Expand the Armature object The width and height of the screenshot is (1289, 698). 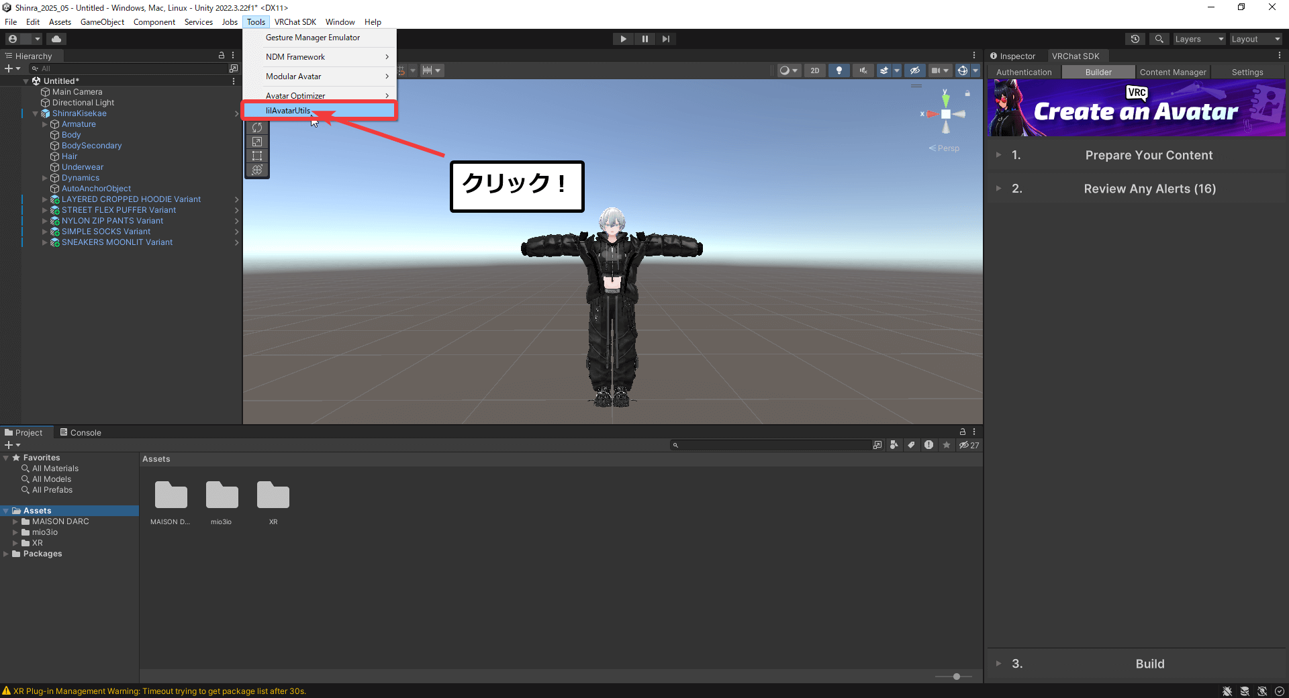click(45, 124)
